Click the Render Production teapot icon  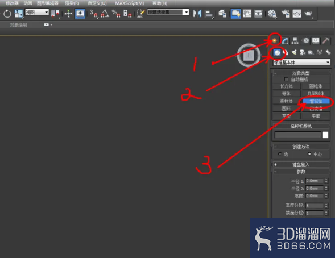click(308, 14)
